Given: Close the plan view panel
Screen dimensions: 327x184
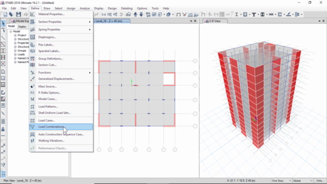Looking at the screenshot, I should tap(195, 21).
